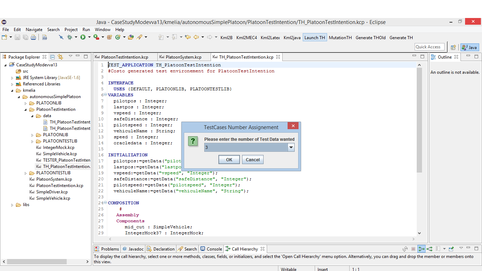Viewport: 482px width, 271px height.
Task: Click the Print icon in toolbar
Action: click(x=33, y=37)
